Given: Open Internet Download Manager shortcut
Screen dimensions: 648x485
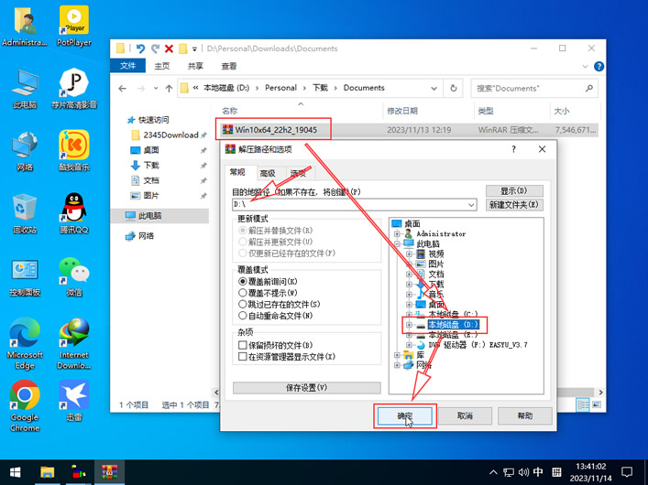Looking at the screenshot, I should click(x=74, y=344).
